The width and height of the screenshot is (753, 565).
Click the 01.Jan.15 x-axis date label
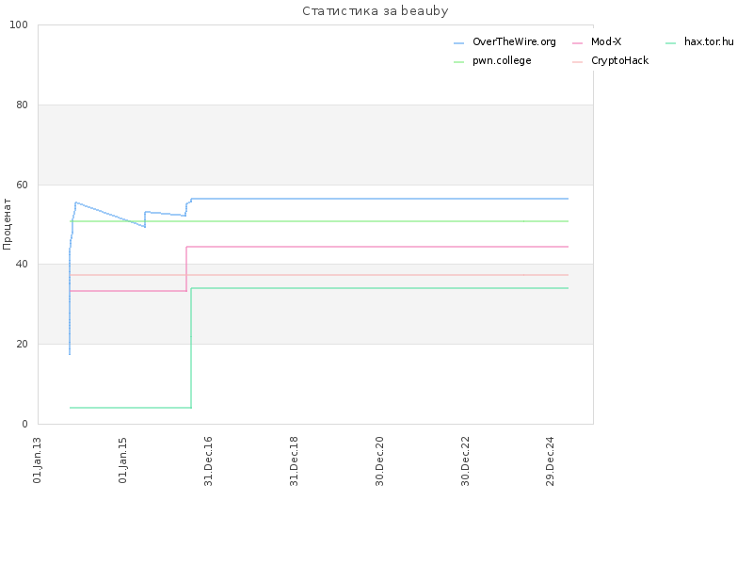122,460
